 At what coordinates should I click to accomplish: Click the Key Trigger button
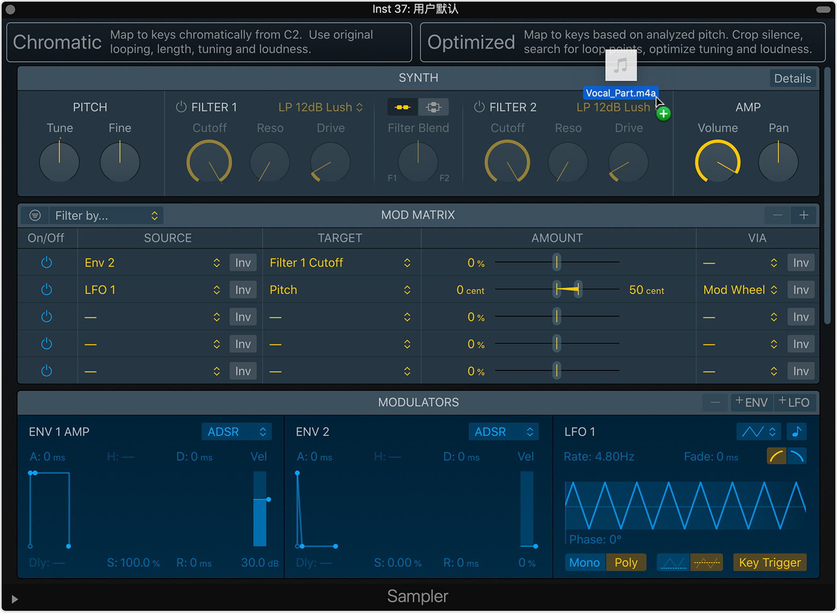coord(769,563)
